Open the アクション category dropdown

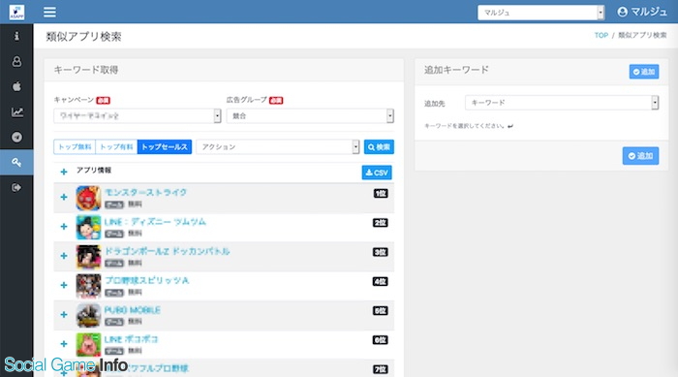coord(278,147)
